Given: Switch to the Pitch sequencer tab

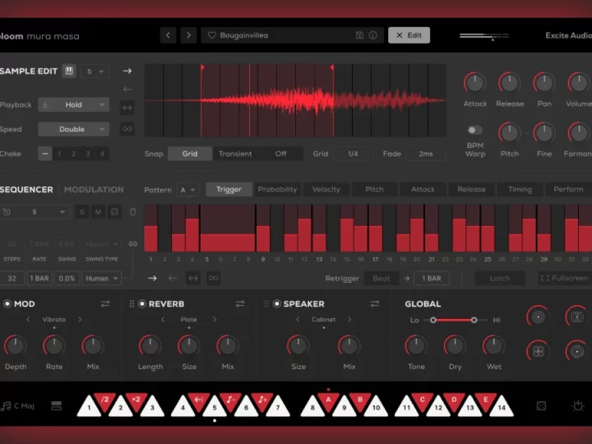Looking at the screenshot, I should click(x=375, y=190).
